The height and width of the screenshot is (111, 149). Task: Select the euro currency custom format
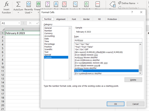pyautogui.click(x=106, y=52)
